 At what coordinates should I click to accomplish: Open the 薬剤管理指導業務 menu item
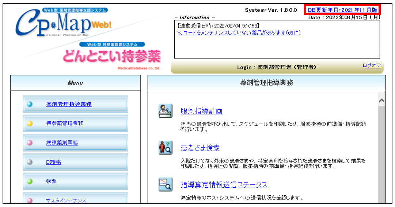(69, 104)
